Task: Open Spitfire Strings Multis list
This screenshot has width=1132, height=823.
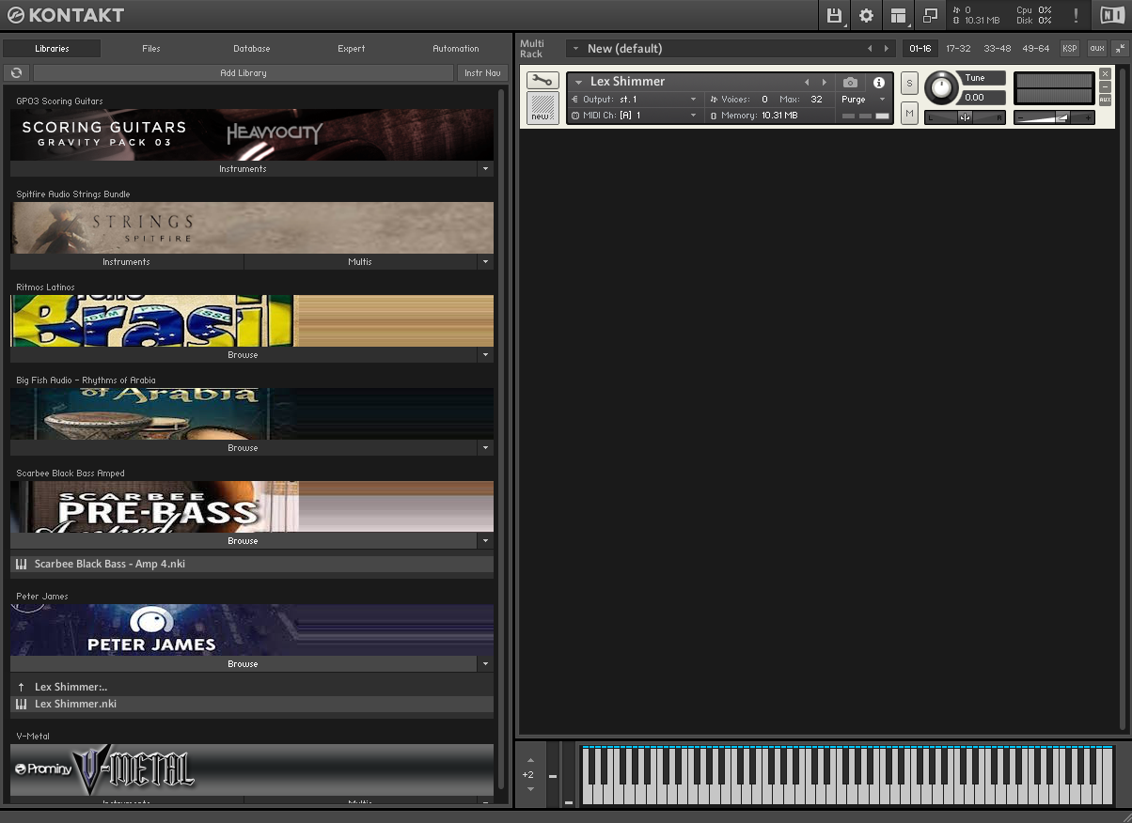Action: (x=360, y=262)
